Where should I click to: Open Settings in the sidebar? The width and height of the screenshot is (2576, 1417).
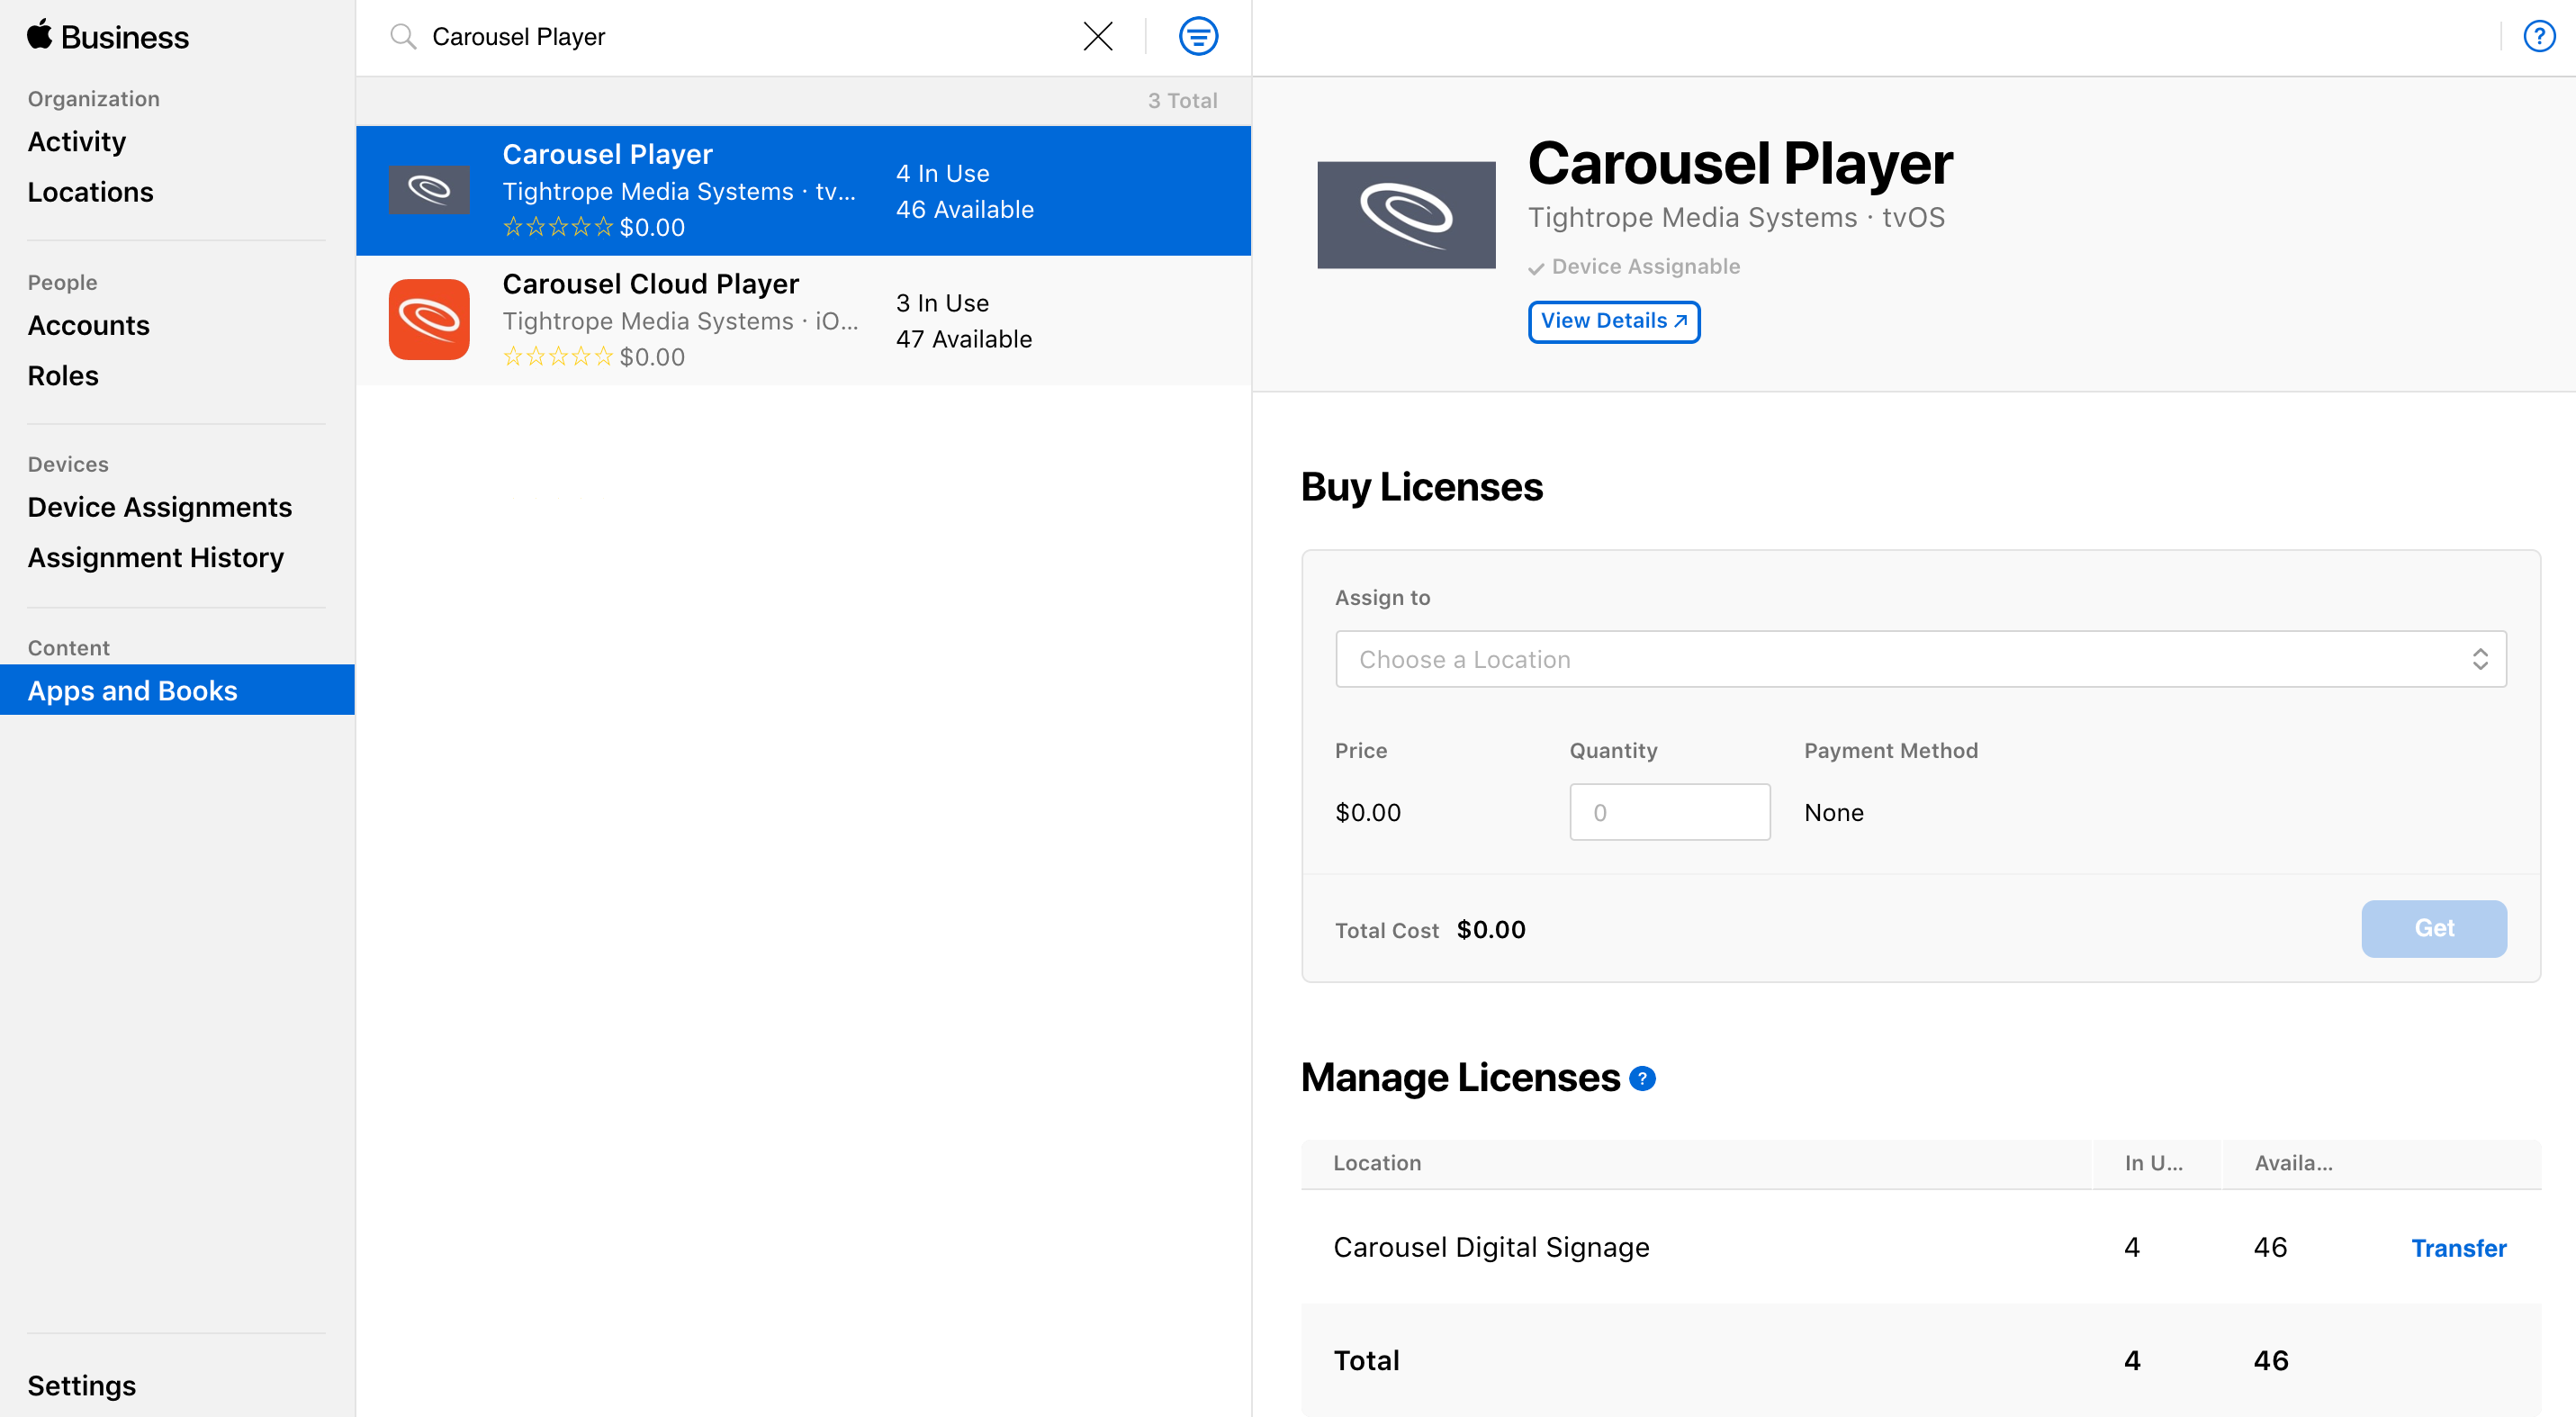(x=82, y=1385)
